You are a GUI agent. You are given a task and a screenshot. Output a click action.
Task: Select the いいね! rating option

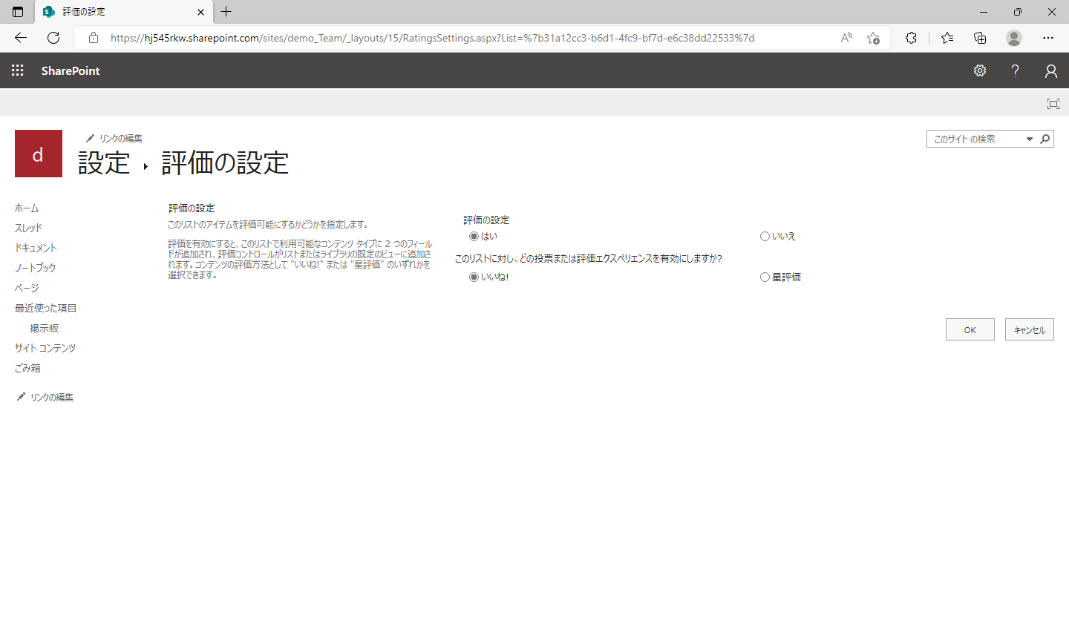(x=474, y=277)
